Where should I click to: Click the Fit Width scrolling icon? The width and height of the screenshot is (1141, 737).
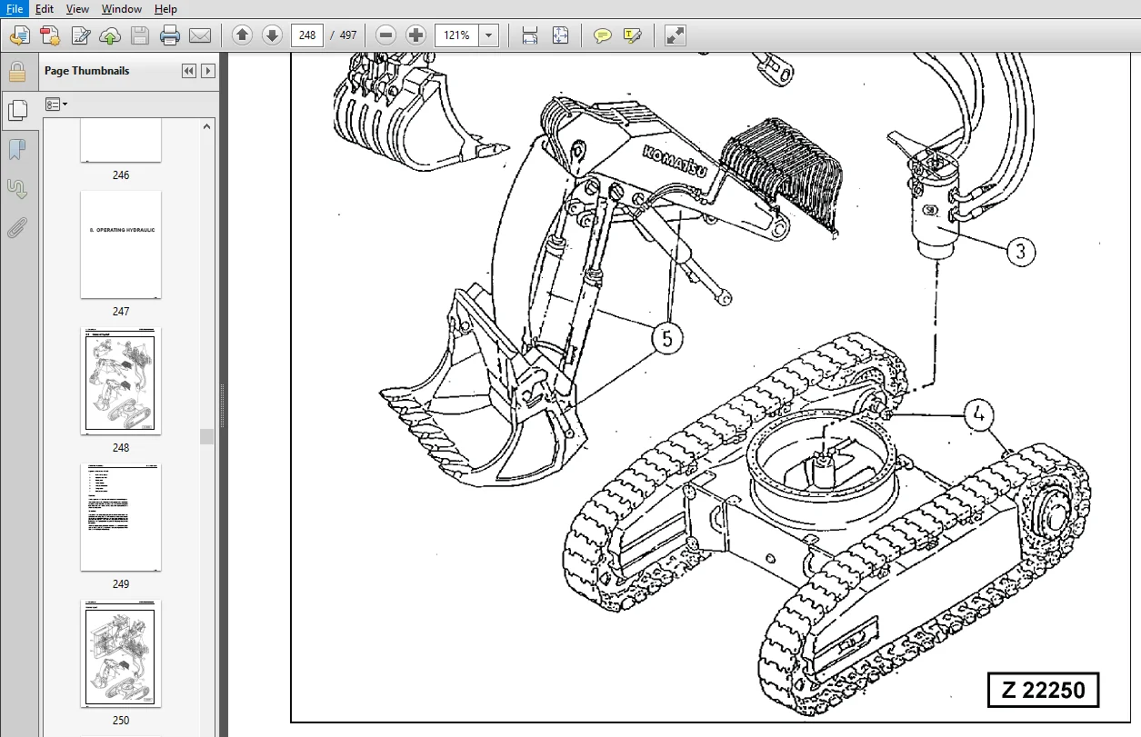pos(530,35)
